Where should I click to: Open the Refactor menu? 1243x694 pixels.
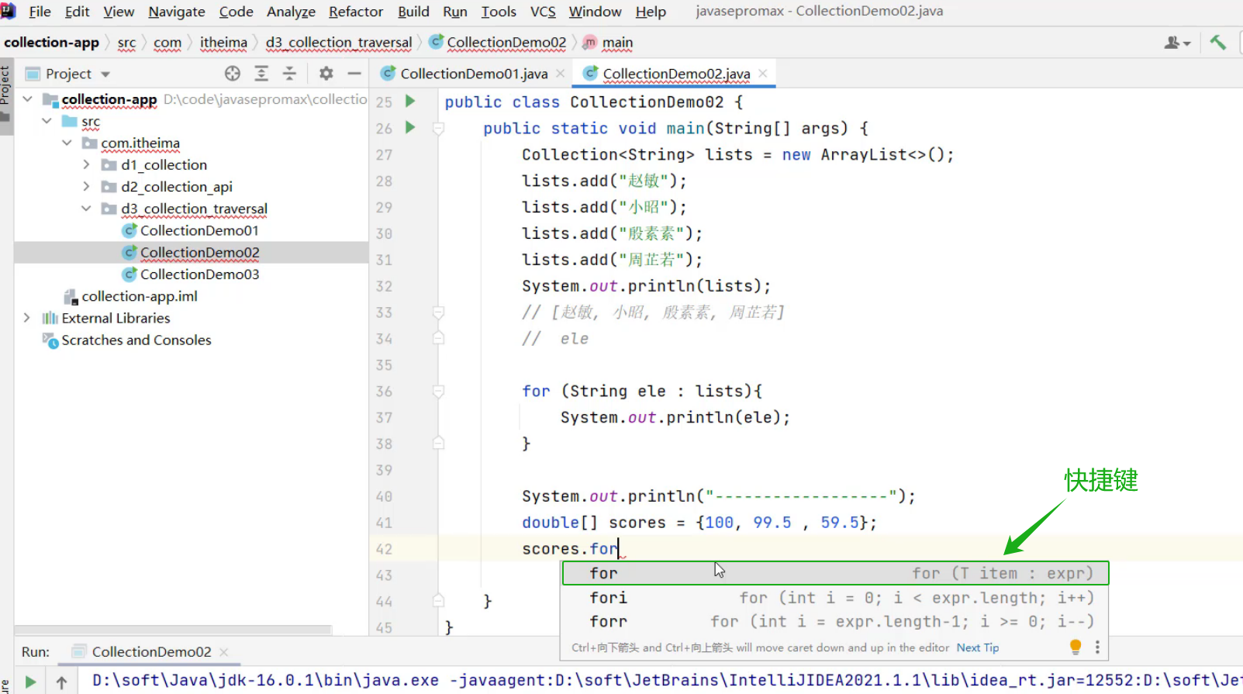pyautogui.click(x=356, y=12)
